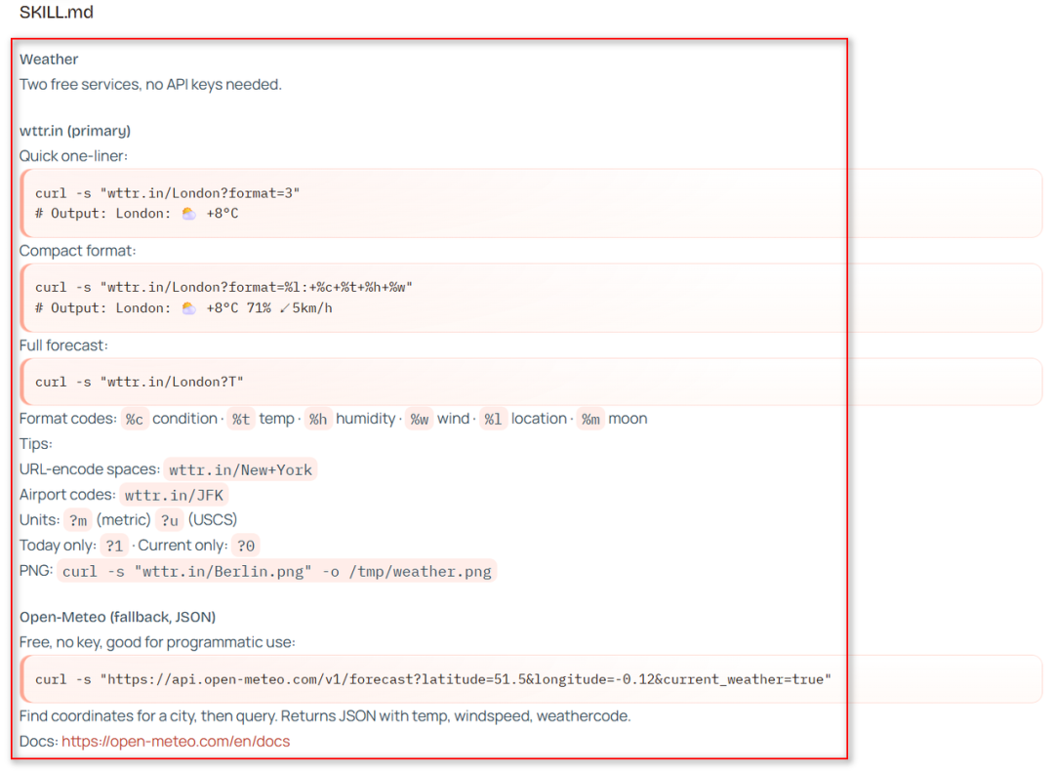Click the %h humidity format code

point(318,420)
